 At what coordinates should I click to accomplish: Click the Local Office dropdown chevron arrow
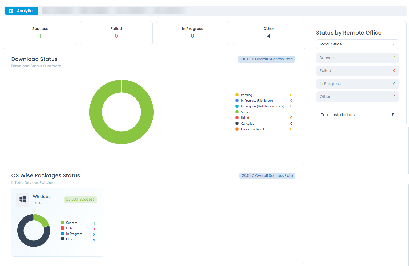pos(393,44)
